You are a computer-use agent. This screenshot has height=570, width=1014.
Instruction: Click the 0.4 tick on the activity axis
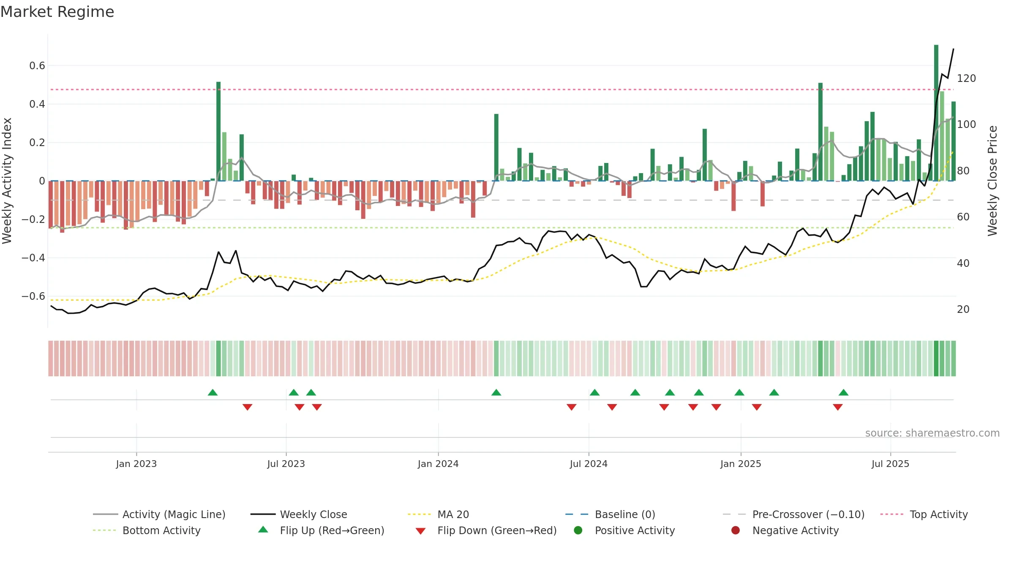(x=37, y=104)
